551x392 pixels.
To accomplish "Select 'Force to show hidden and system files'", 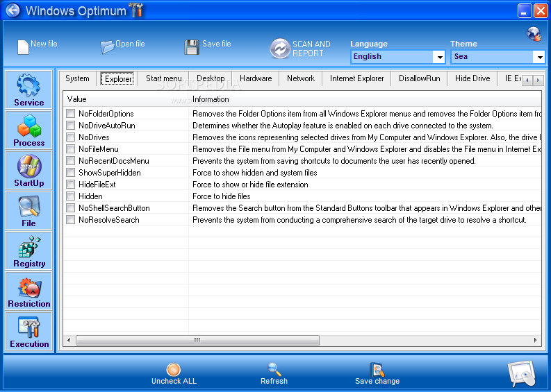I will pyautogui.click(x=255, y=173).
